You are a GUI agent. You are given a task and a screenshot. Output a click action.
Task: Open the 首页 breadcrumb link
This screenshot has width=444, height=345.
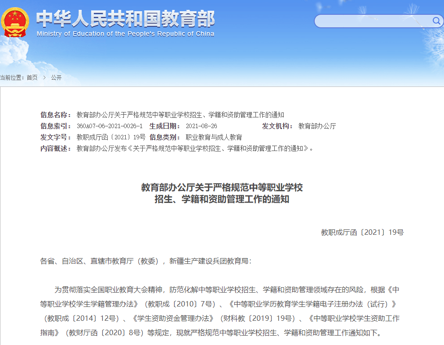pos(31,78)
